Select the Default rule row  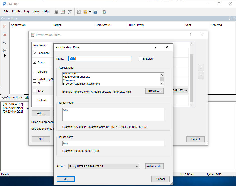pyautogui.click(x=42, y=100)
